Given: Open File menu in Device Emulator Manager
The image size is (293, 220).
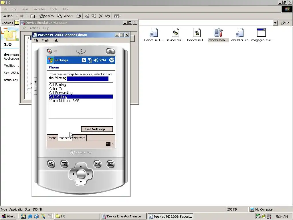Looking at the screenshot, I should click(24, 28).
